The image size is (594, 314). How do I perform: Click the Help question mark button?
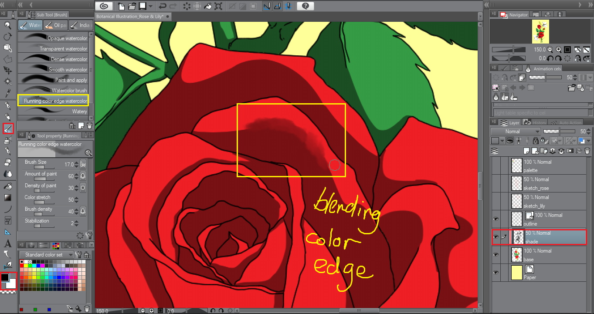pyautogui.click(x=305, y=6)
